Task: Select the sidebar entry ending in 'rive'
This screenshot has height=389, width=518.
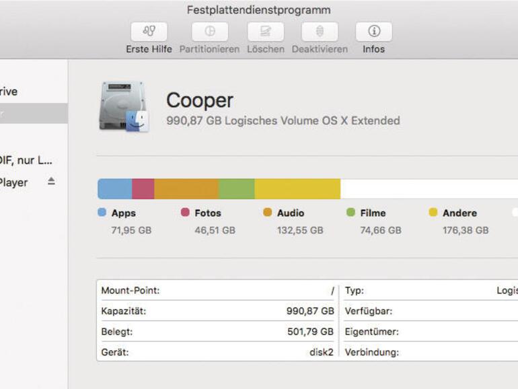Action: coord(9,92)
